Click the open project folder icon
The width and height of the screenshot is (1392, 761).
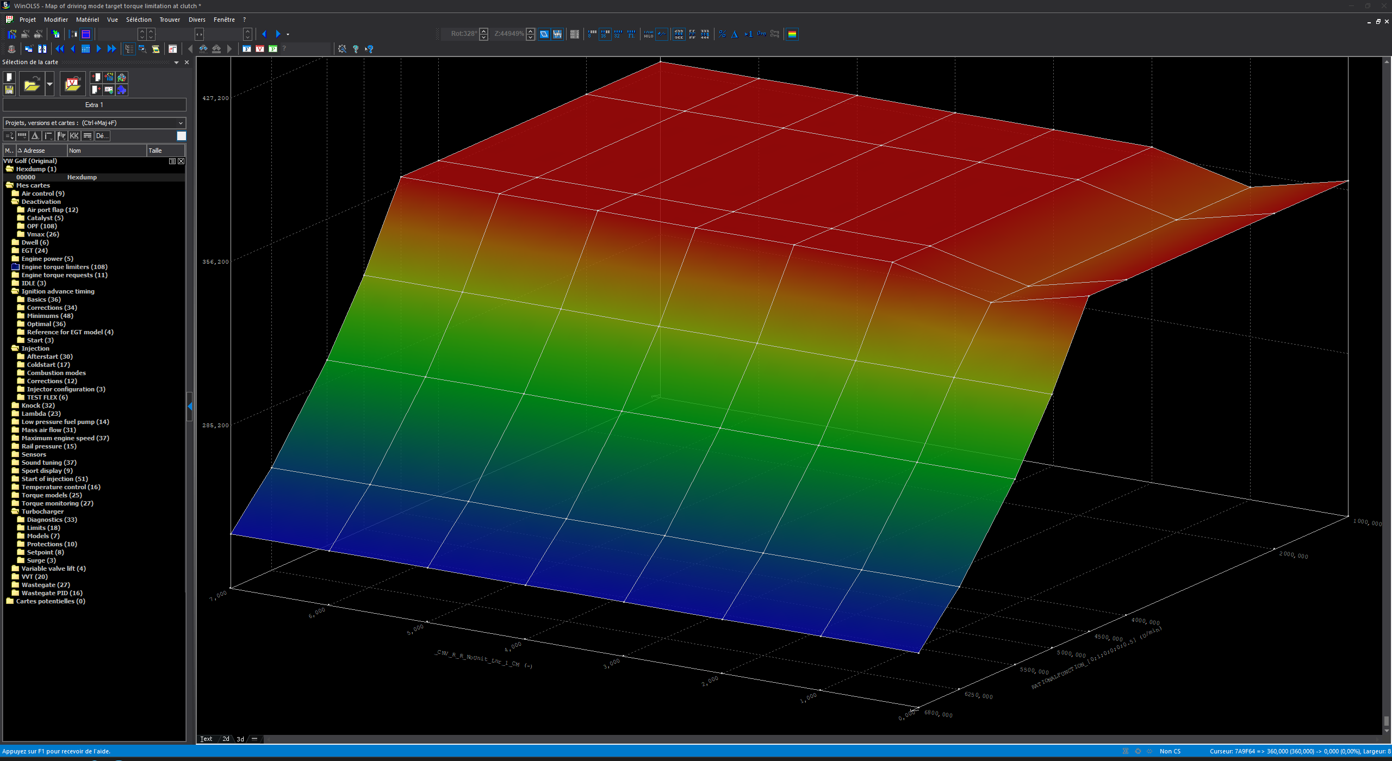click(32, 84)
